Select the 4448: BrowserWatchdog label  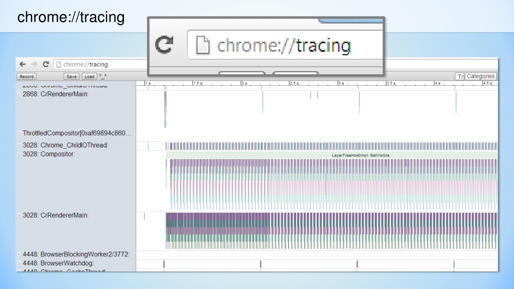[x=58, y=263]
